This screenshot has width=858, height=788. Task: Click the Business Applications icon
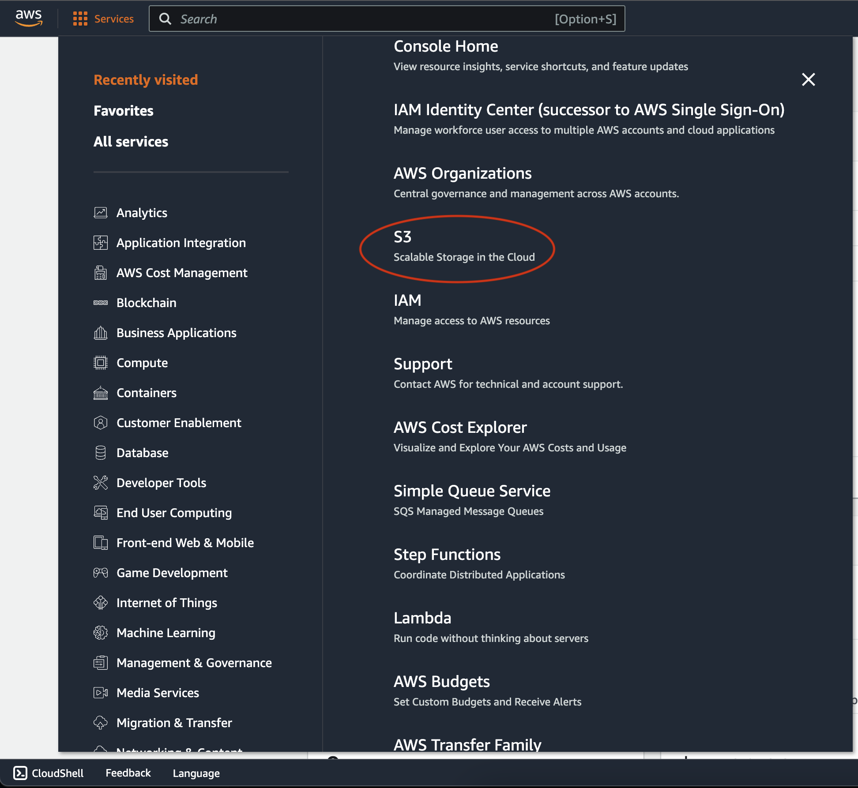click(x=101, y=333)
